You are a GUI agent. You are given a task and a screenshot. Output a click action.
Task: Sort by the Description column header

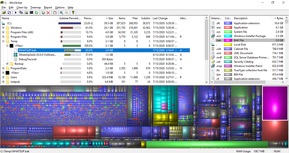pos(252,18)
